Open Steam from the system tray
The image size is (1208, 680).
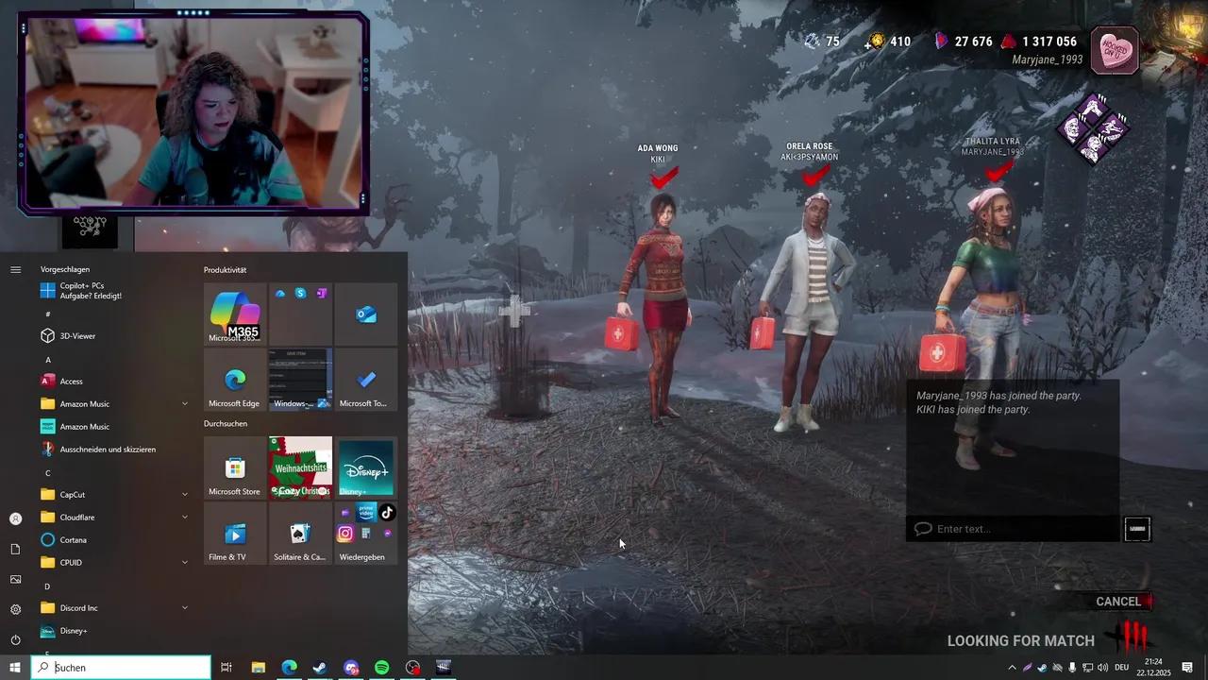tap(1041, 668)
